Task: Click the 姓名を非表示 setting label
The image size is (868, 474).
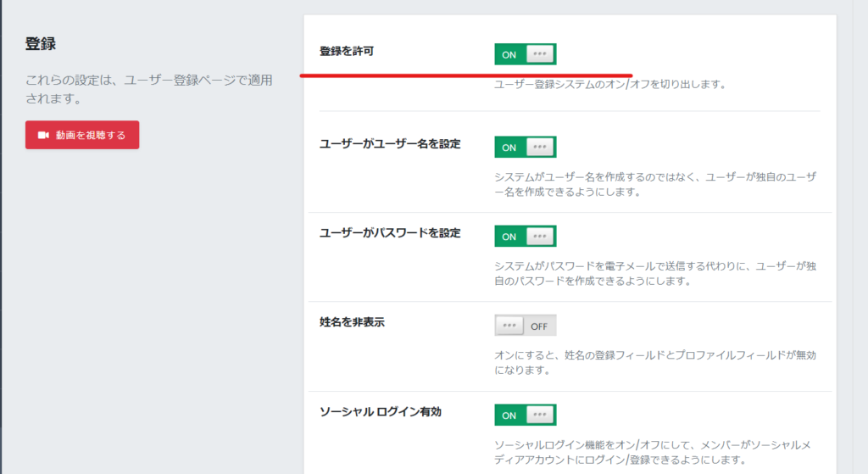Action: pos(352,322)
